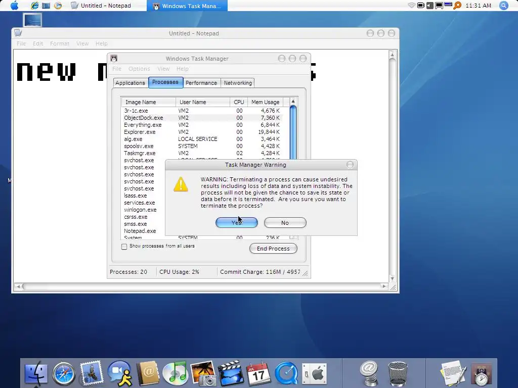Select the ObjectDock.exe process row

coord(202,118)
